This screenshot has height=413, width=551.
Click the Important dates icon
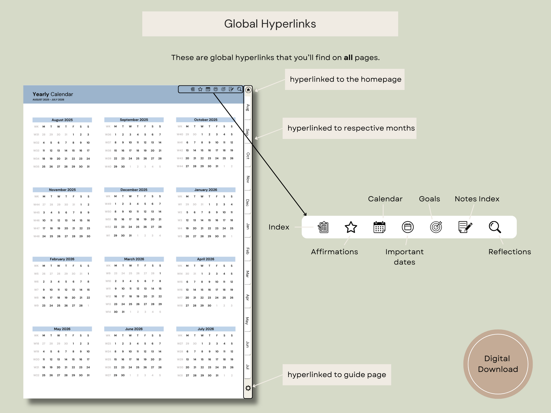pos(407,227)
